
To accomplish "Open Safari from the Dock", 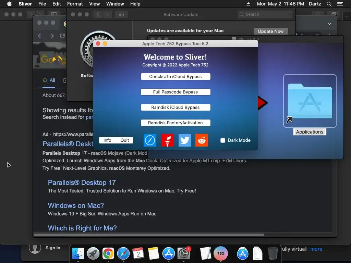I will (x=123, y=254).
